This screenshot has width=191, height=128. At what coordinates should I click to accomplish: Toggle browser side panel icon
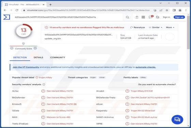click(174, 10)
